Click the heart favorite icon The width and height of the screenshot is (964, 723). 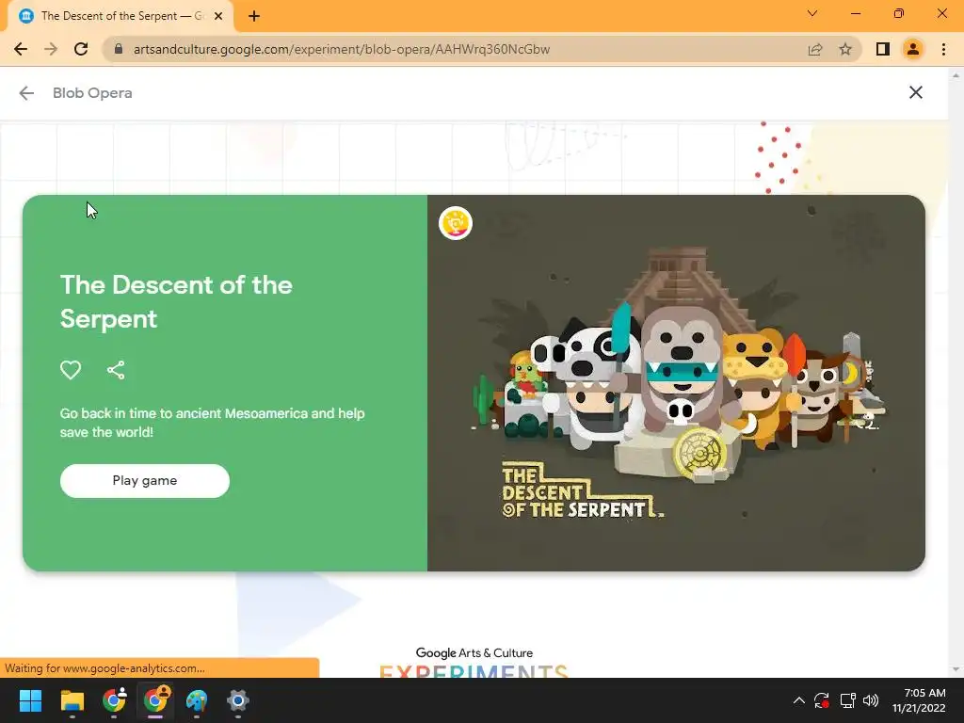(71, 369)
